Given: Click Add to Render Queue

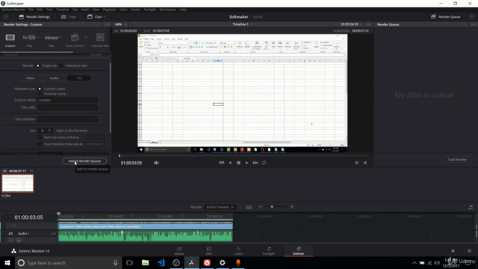Looking at the screenshot, I should 84,161.
